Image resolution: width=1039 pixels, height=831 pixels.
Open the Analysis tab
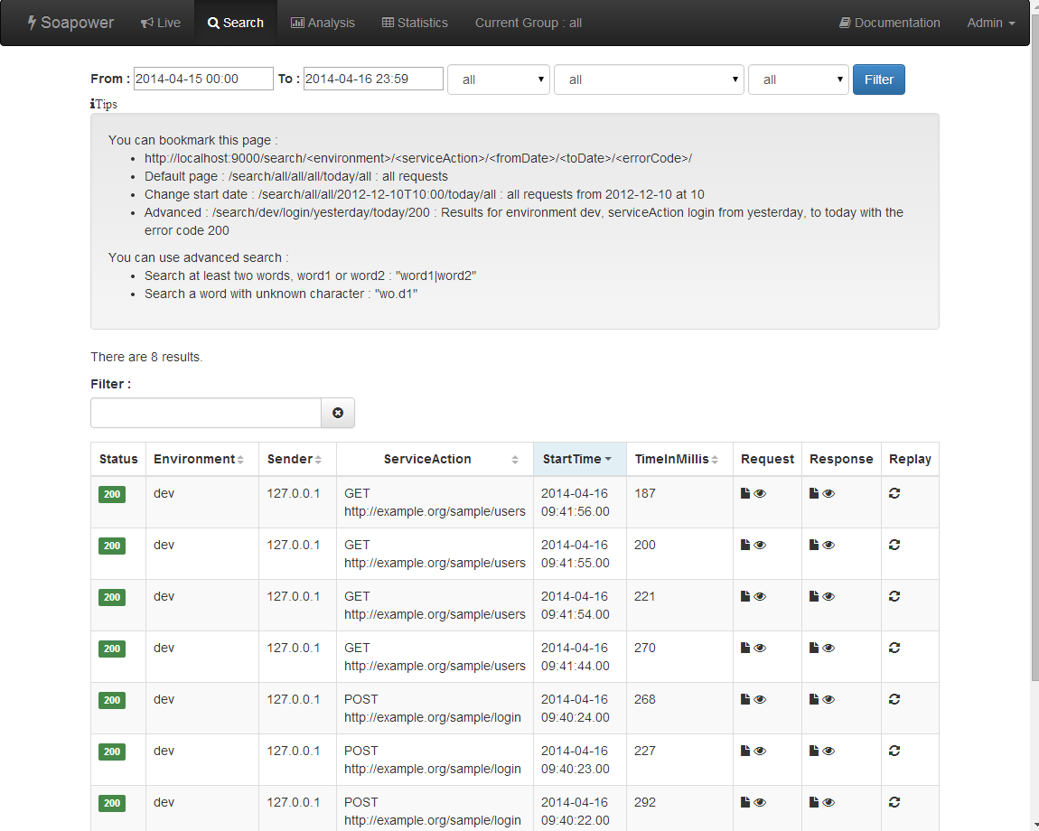(323, 23)
